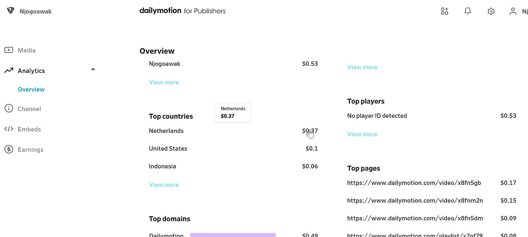Click the Earnings dollar icon in sidebar
The image size is (528, 237).
[9, 149]
